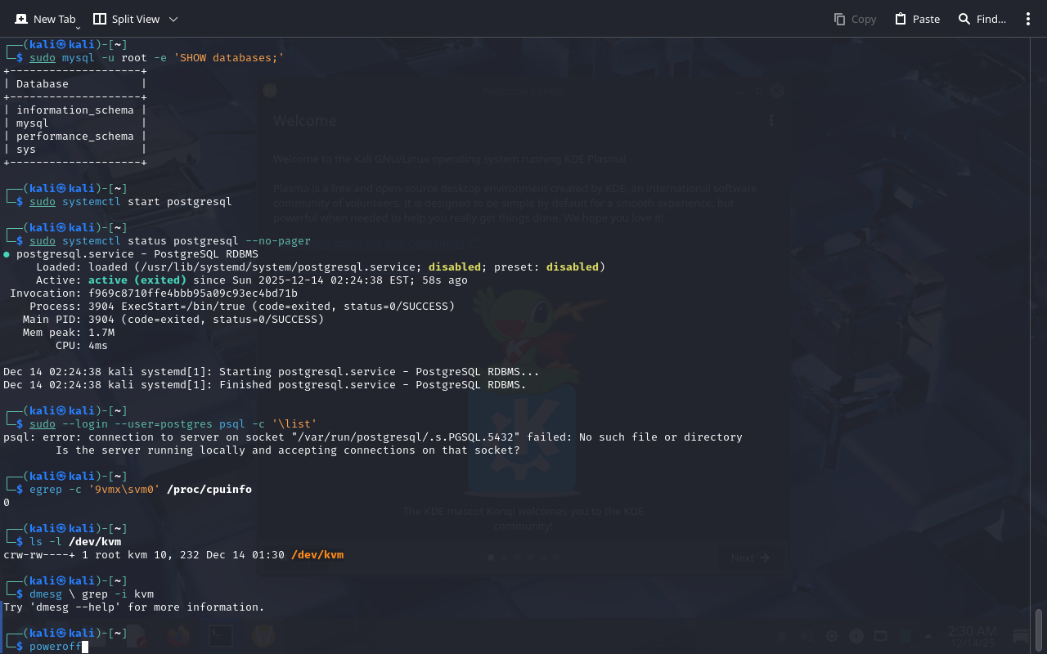Expand the New Tab profile dropdown arrow
The image size is (1047, 654).
click(79, 27)
